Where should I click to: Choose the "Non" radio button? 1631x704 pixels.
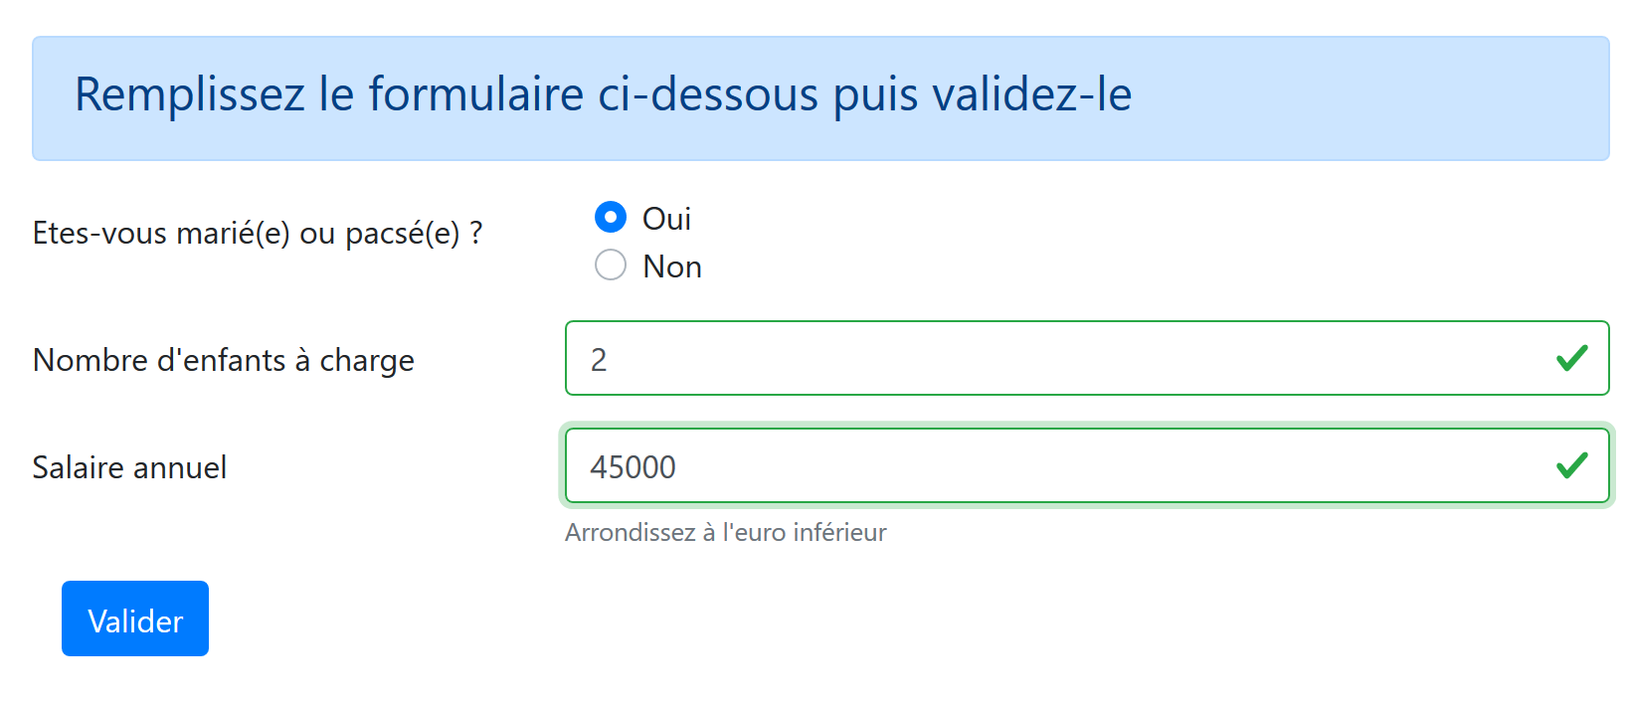(610, 264)
